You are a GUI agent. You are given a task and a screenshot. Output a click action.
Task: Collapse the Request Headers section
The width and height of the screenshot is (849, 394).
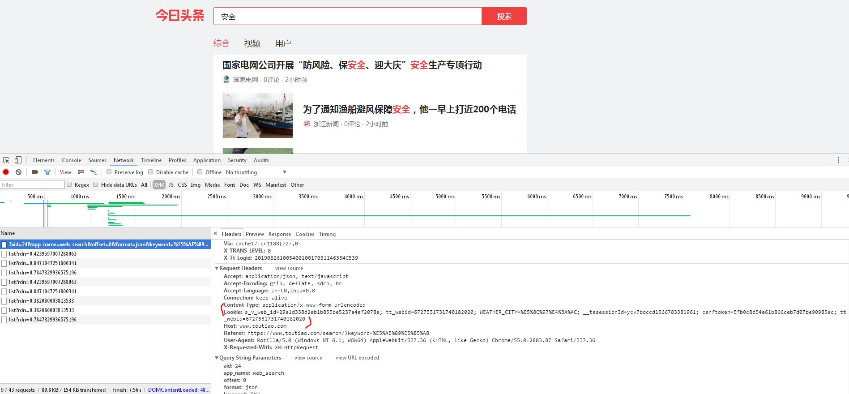(x=217, y=268)
